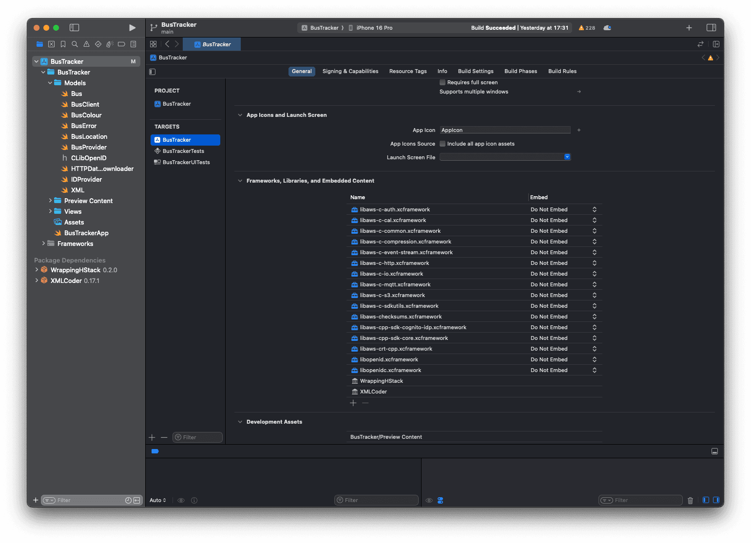Focus the targets list Filter field
The image size is (751, 543).
(x=197, y=437)
